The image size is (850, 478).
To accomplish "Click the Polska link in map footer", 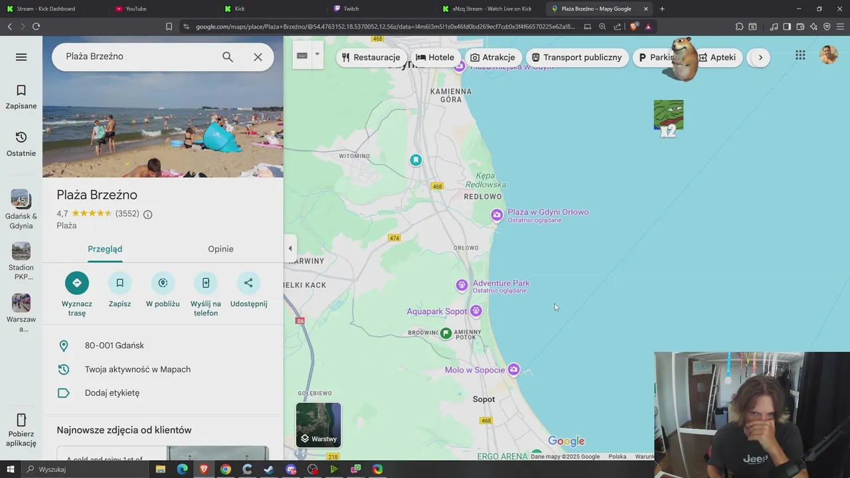I will (617, 457).
